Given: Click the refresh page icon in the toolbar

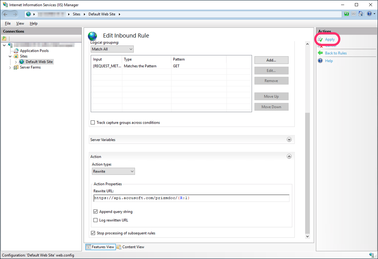Looking at the screenshot, I should tap(347, 14).
